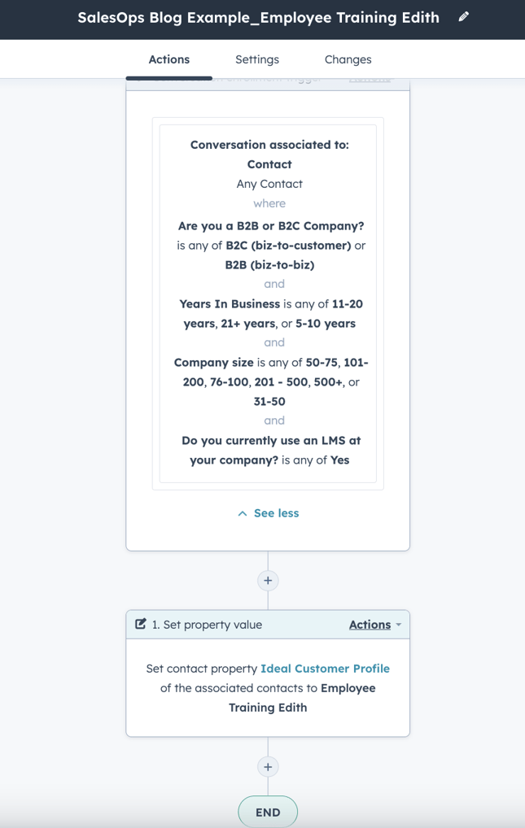
Task: Switch to the Settings tab
Action: [257, 59]
